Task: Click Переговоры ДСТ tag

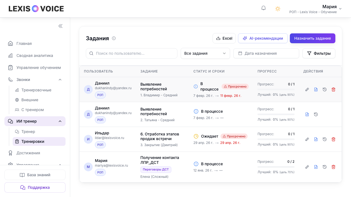Action: [156, 170]
